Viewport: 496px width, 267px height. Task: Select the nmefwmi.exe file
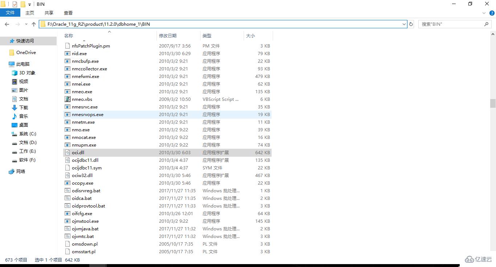pos(167,76)
